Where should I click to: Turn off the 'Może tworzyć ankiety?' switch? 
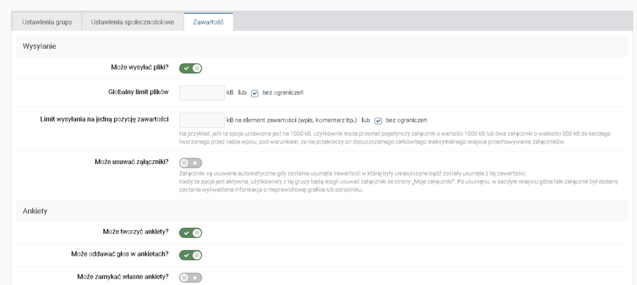pos(190,233)
